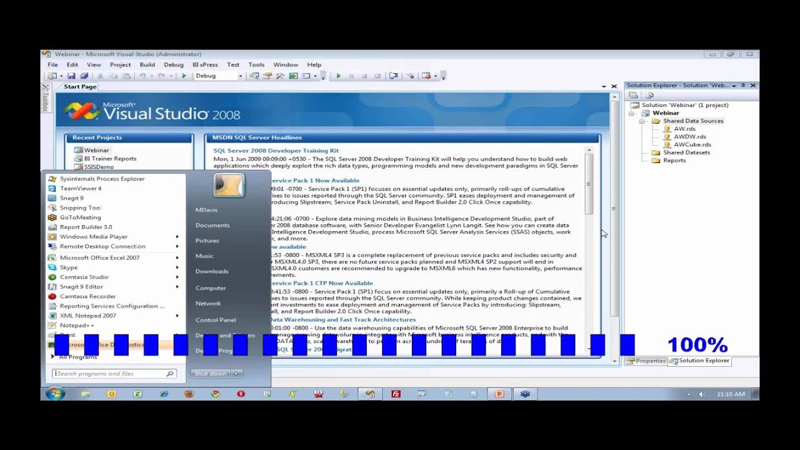Image resolution: width=800 pixels, height=450 pixels.
Task: Open the Toolbox toolbar icon
Action: pyautogui.click(x=280, y=76)
